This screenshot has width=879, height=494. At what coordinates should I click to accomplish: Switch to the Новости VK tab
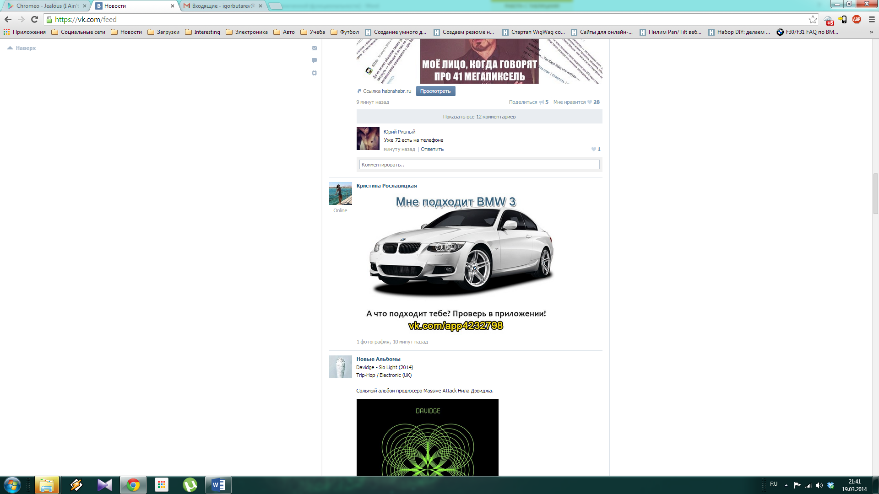[x=133, y=6]
